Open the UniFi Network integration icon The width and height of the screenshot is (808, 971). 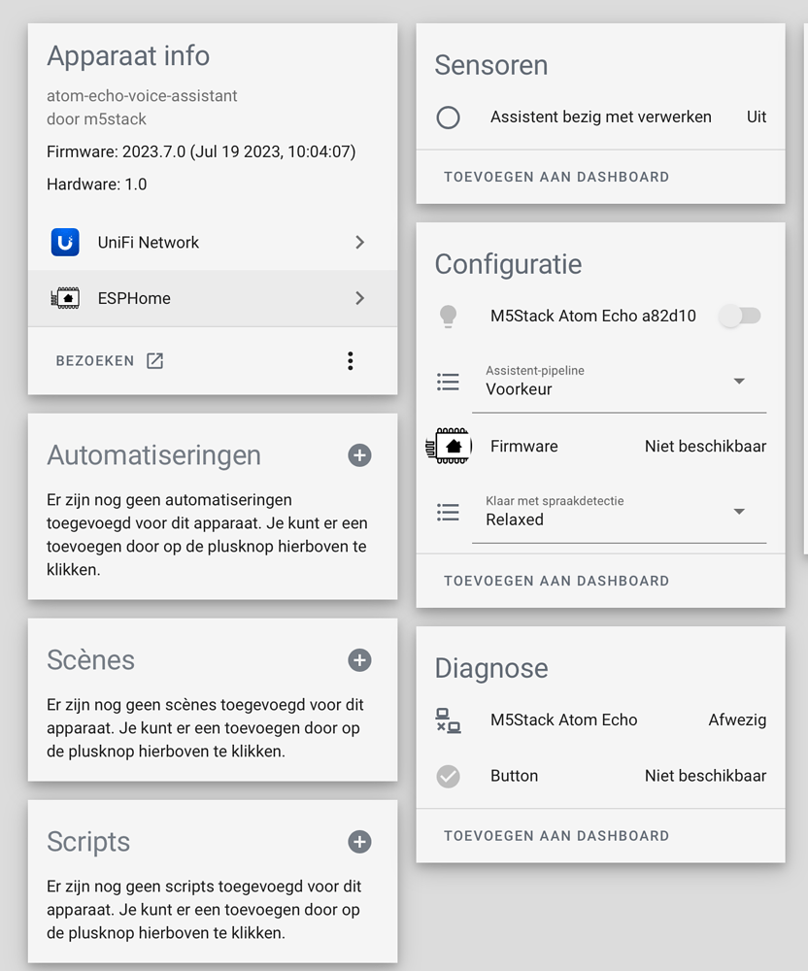64,242
